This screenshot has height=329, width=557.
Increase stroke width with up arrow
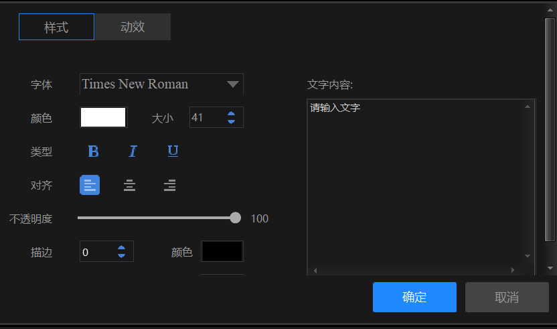pos(121,248)
